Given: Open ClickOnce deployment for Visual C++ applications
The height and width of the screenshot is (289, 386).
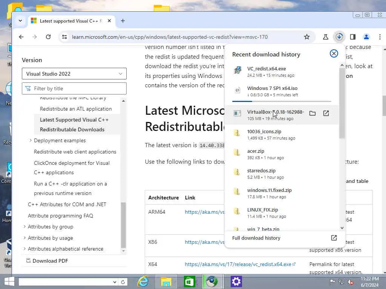Looking at the screenshot, I should click(x=72, y=167).
